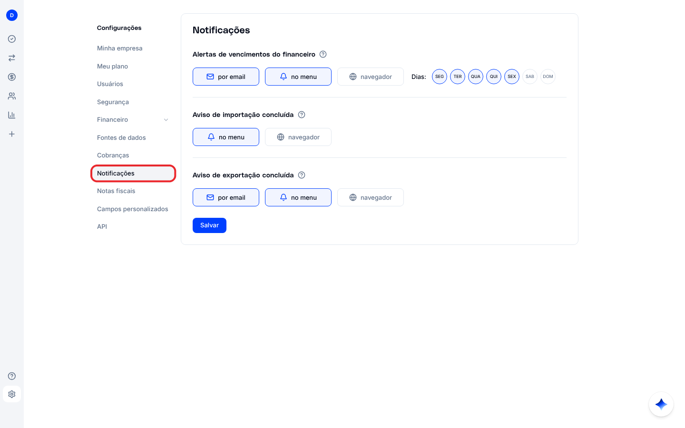Toggle 'por email' for financial due alerts
The image size is (685, 428).
(226, 77)
